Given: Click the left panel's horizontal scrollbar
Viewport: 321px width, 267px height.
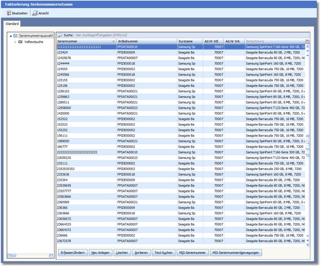Looking at the screenshot, I should 30,256.
